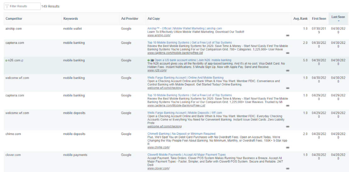This screenshot has width=349, height=172.
Task: Select capterra.com in the row ranked 2.0
Action: [15, 43]
